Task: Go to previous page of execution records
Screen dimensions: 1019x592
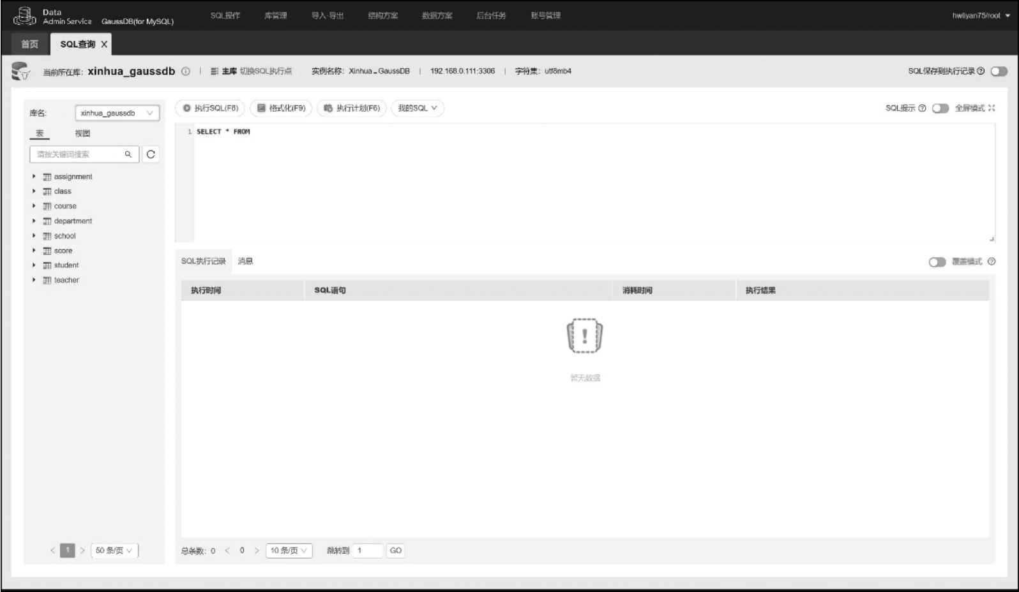Action: [227, 551]
